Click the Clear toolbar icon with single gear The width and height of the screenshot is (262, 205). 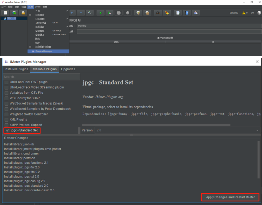tap(138, 13)
